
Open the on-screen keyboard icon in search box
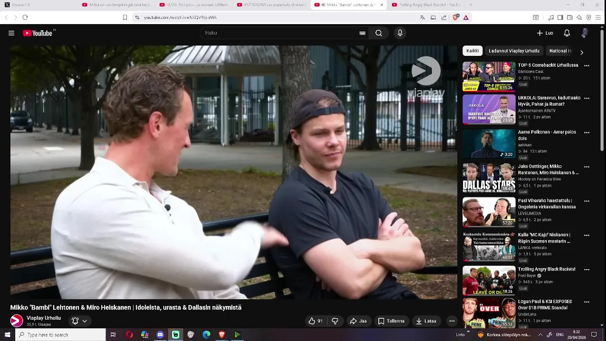[362, 33]
